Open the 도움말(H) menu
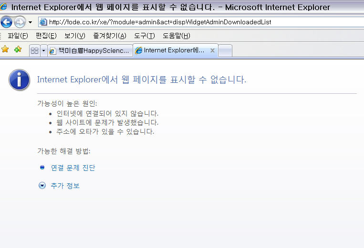Screen dimensions: 364x248 pyautogui.click(x=177, y=36)
